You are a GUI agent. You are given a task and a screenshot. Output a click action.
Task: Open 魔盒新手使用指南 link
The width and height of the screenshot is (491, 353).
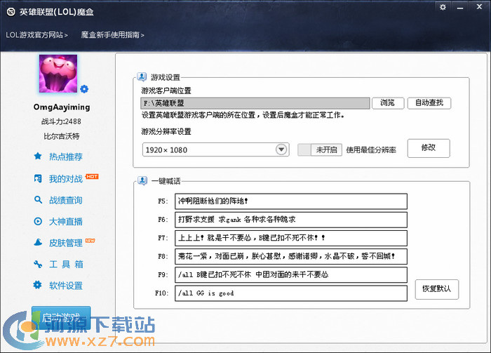(112, 35)
